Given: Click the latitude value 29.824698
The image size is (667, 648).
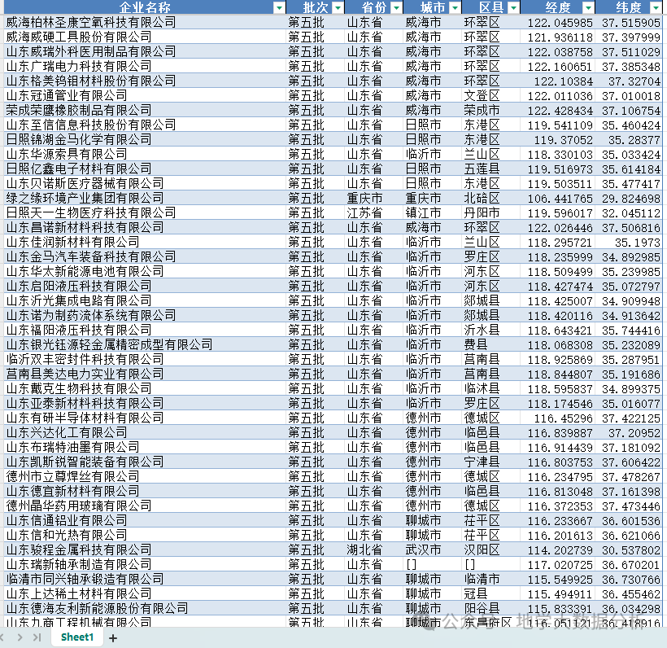Looking at the screenshot, I should (x=629, y=198).
